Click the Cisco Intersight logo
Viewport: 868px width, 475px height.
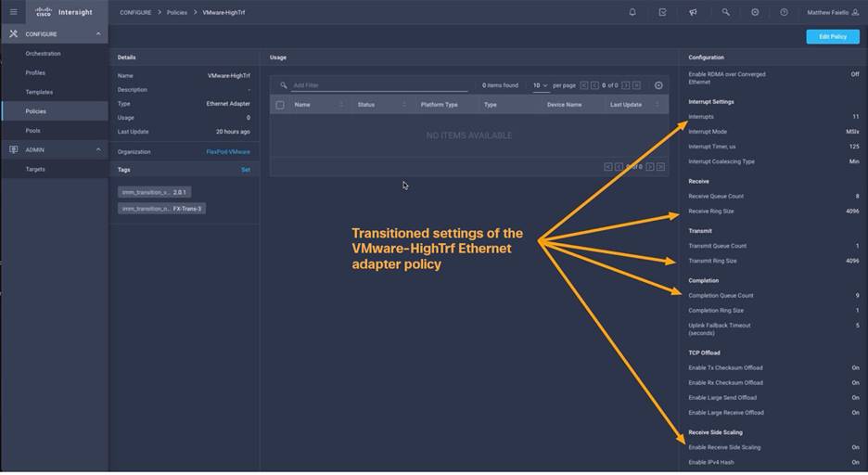[x=64, y=12]
